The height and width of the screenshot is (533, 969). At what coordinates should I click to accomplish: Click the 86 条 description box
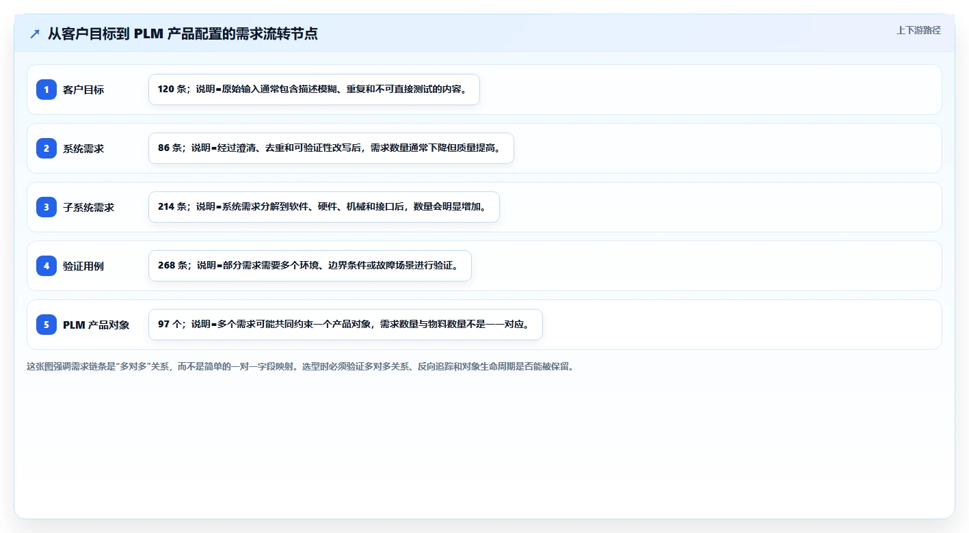(331, 148)
